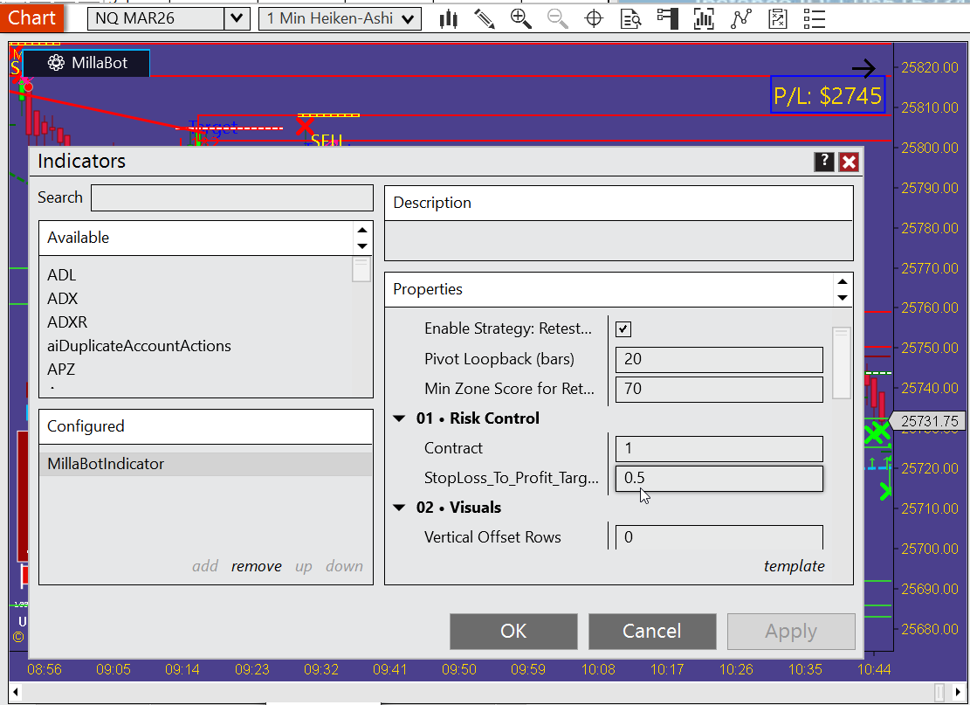This screenshot has width=970, height=705.
Task: Open the 1 Min Heiken-Ashi interval dropdown
Action: pos(406,17)
